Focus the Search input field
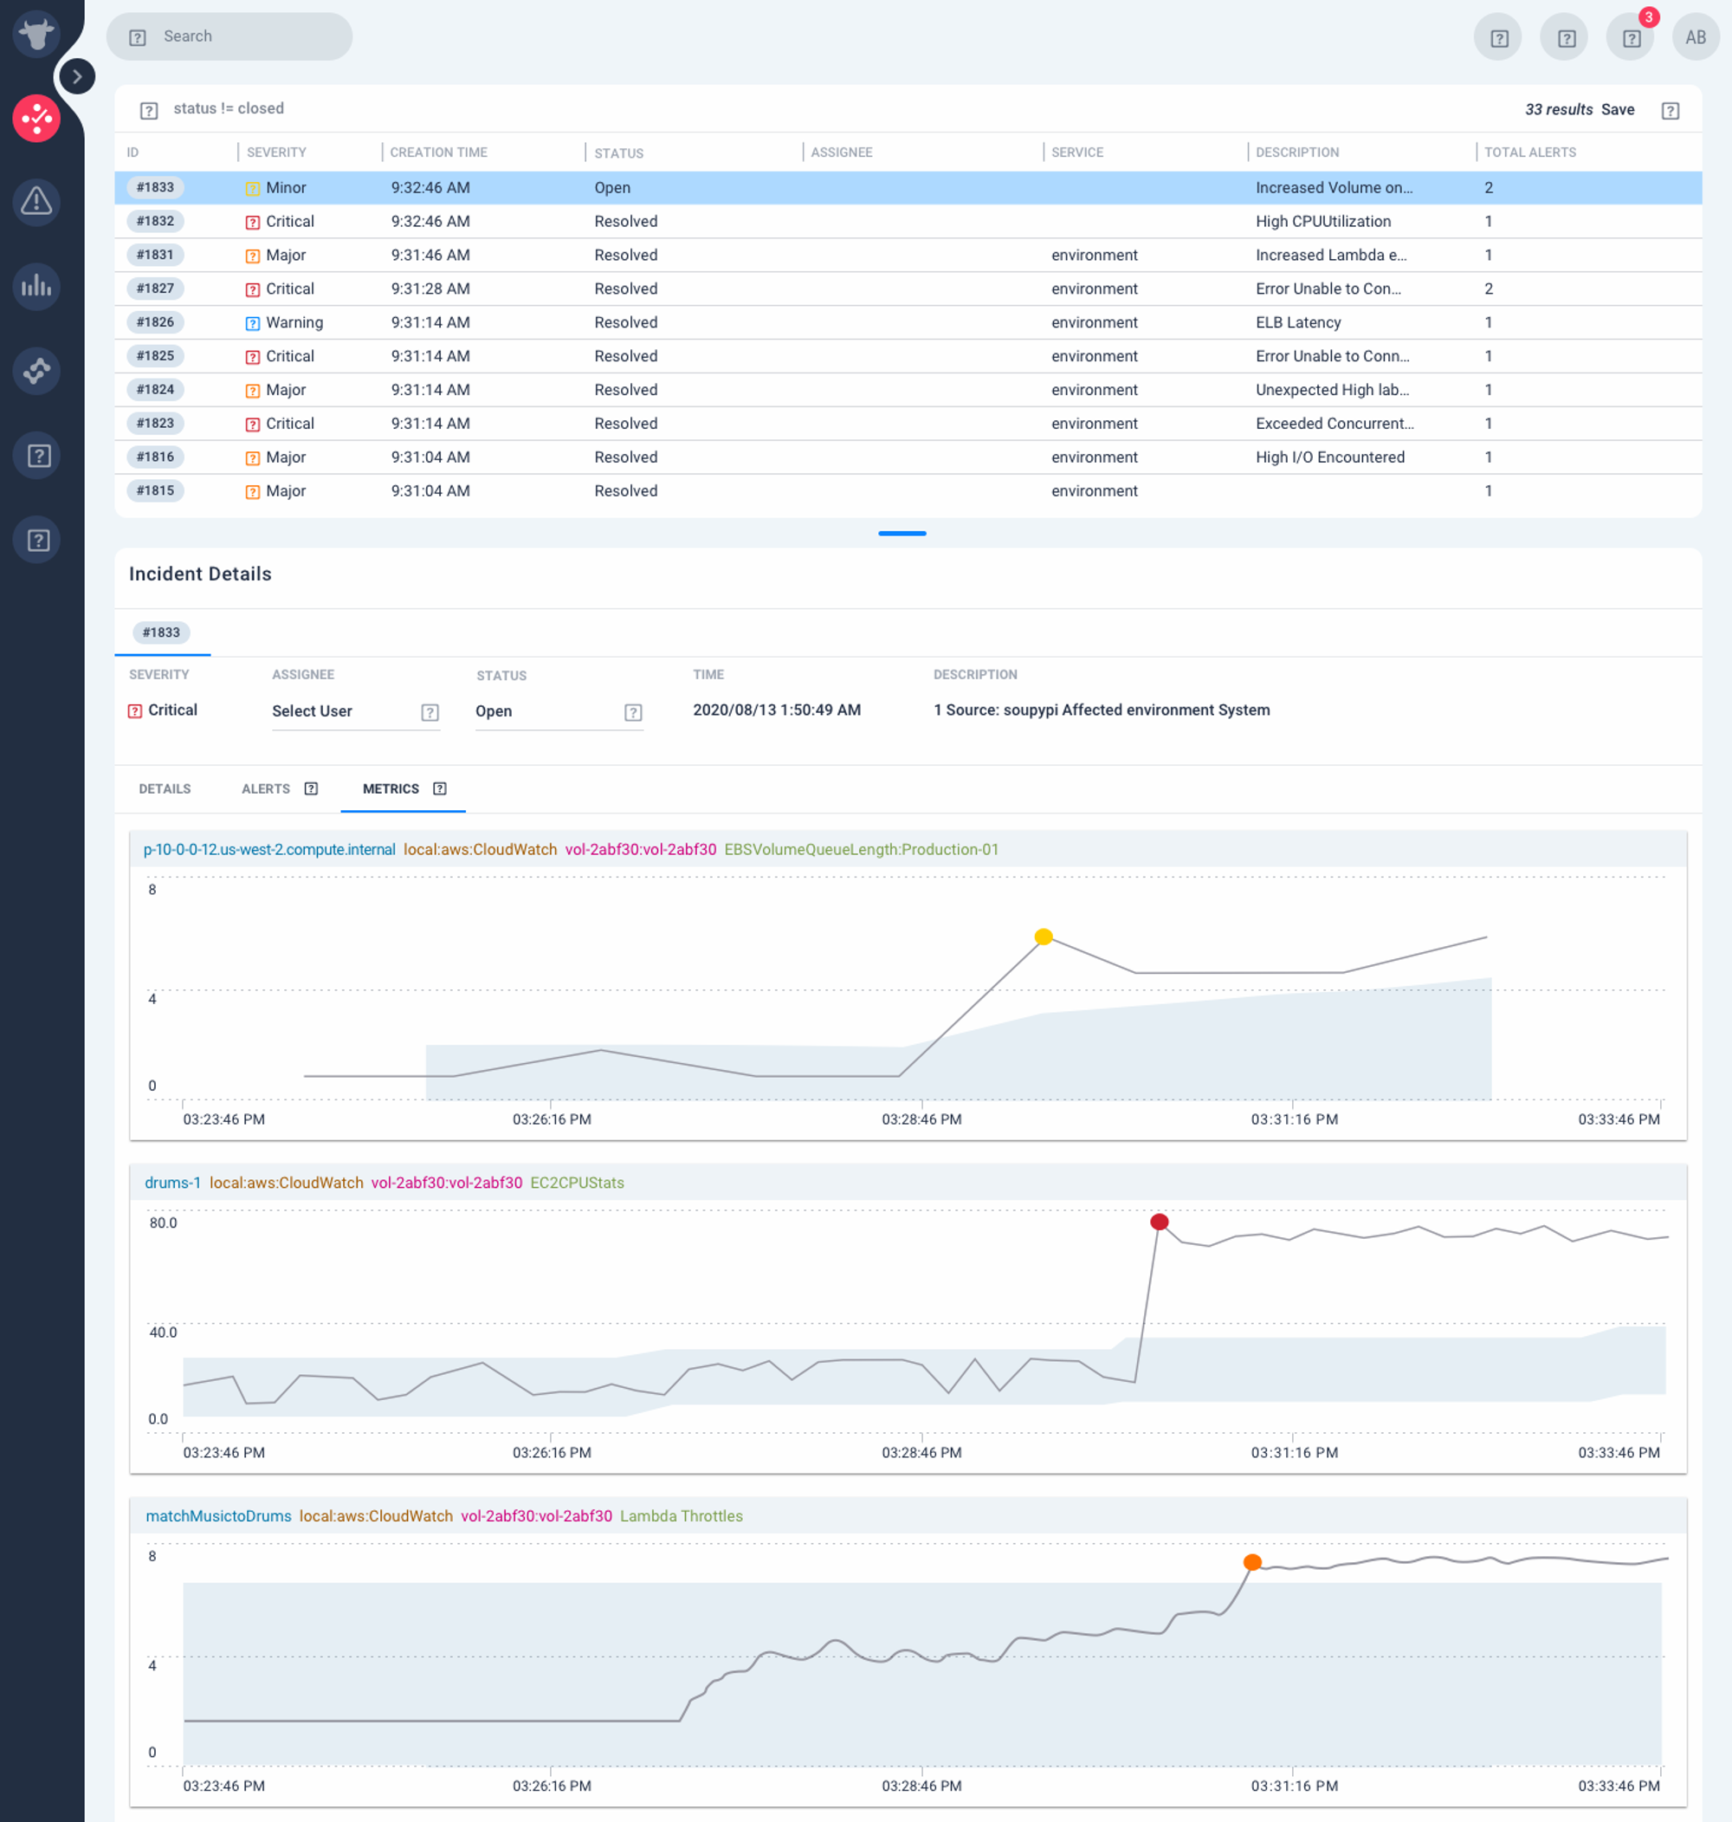 [x=229, y=37]
